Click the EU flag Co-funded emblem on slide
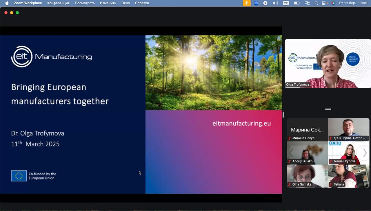371x211 pixels. tap(19, 176)
